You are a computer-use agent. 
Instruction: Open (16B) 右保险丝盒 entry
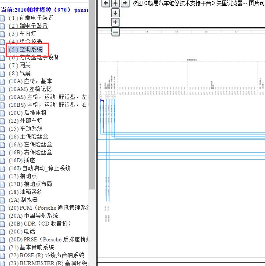[30, 152]
